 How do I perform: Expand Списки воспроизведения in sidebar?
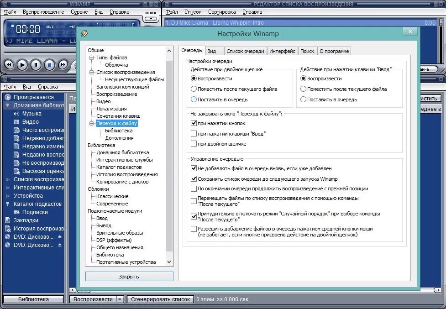point(8,179)
